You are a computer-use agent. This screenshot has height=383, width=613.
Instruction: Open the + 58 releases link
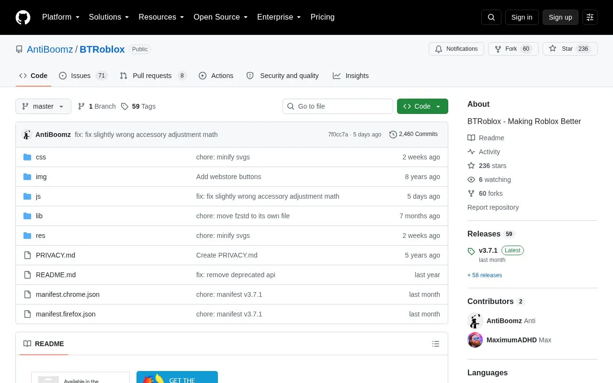coord(485,275)
